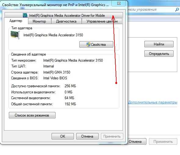
Task: Select chip type value Intel(R) Graphics Media Accelerator 3150
Action: pos(73,60)
